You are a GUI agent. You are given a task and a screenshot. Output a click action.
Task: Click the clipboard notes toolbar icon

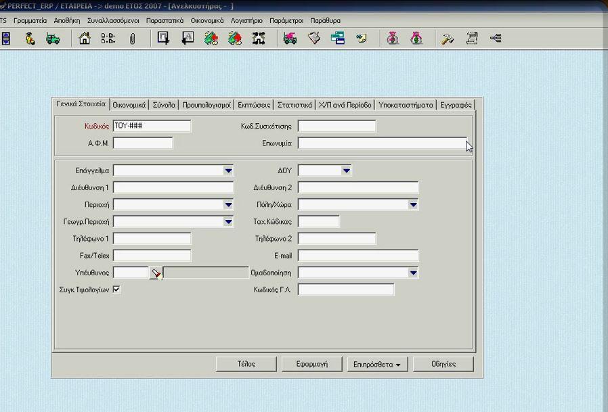tap(314, 39)
